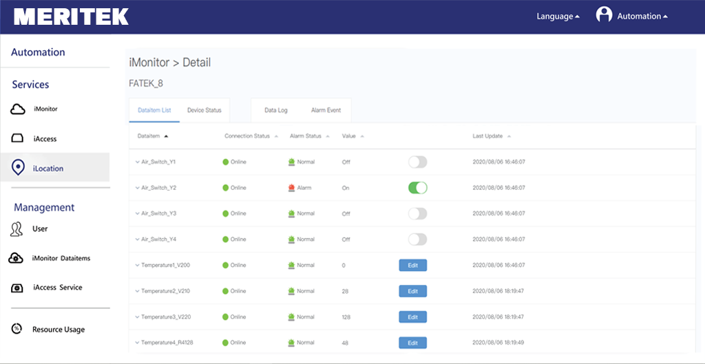
Task: Switch to the Device Status tab
Action: tap(204, 110)
